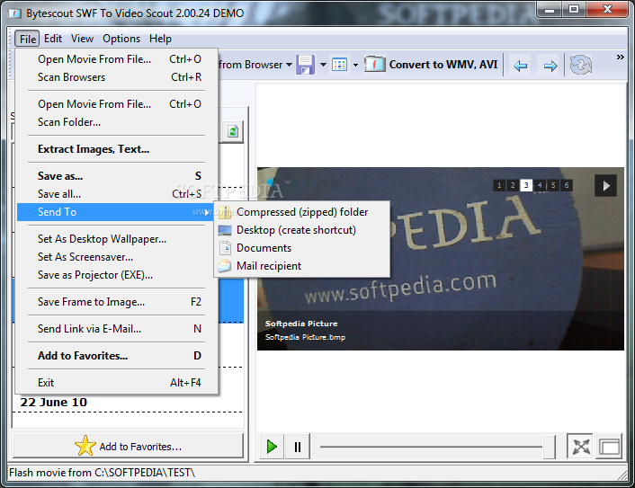Select Documents submenu text
This screenshot has width=635, height=488.
pyautogui.click(x=264, y=248)
